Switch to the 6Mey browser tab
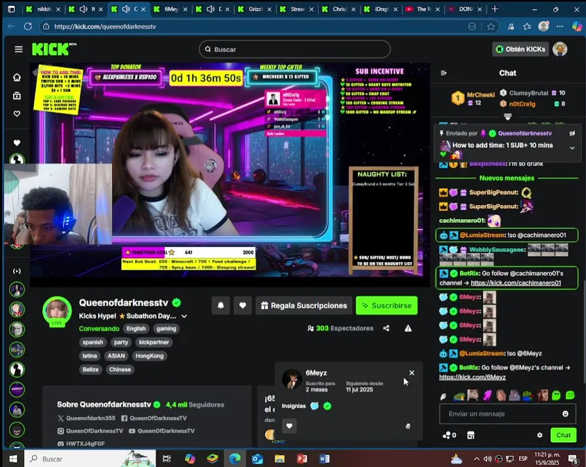 click(171, 9)
